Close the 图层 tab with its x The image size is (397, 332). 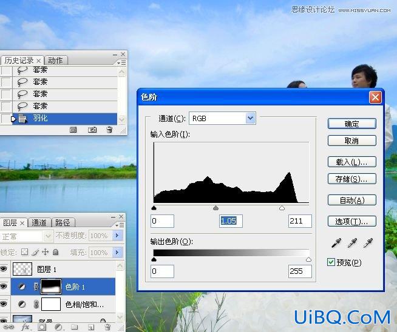(22, 223)
